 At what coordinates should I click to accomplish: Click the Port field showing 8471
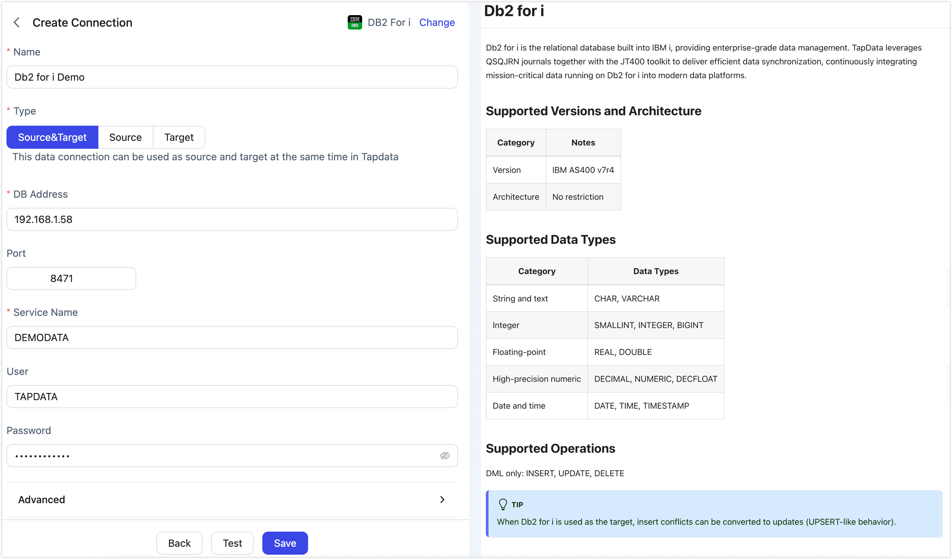click(71, 278)
